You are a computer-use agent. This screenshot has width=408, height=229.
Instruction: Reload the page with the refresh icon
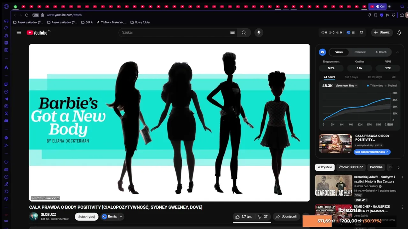(27, 15)
